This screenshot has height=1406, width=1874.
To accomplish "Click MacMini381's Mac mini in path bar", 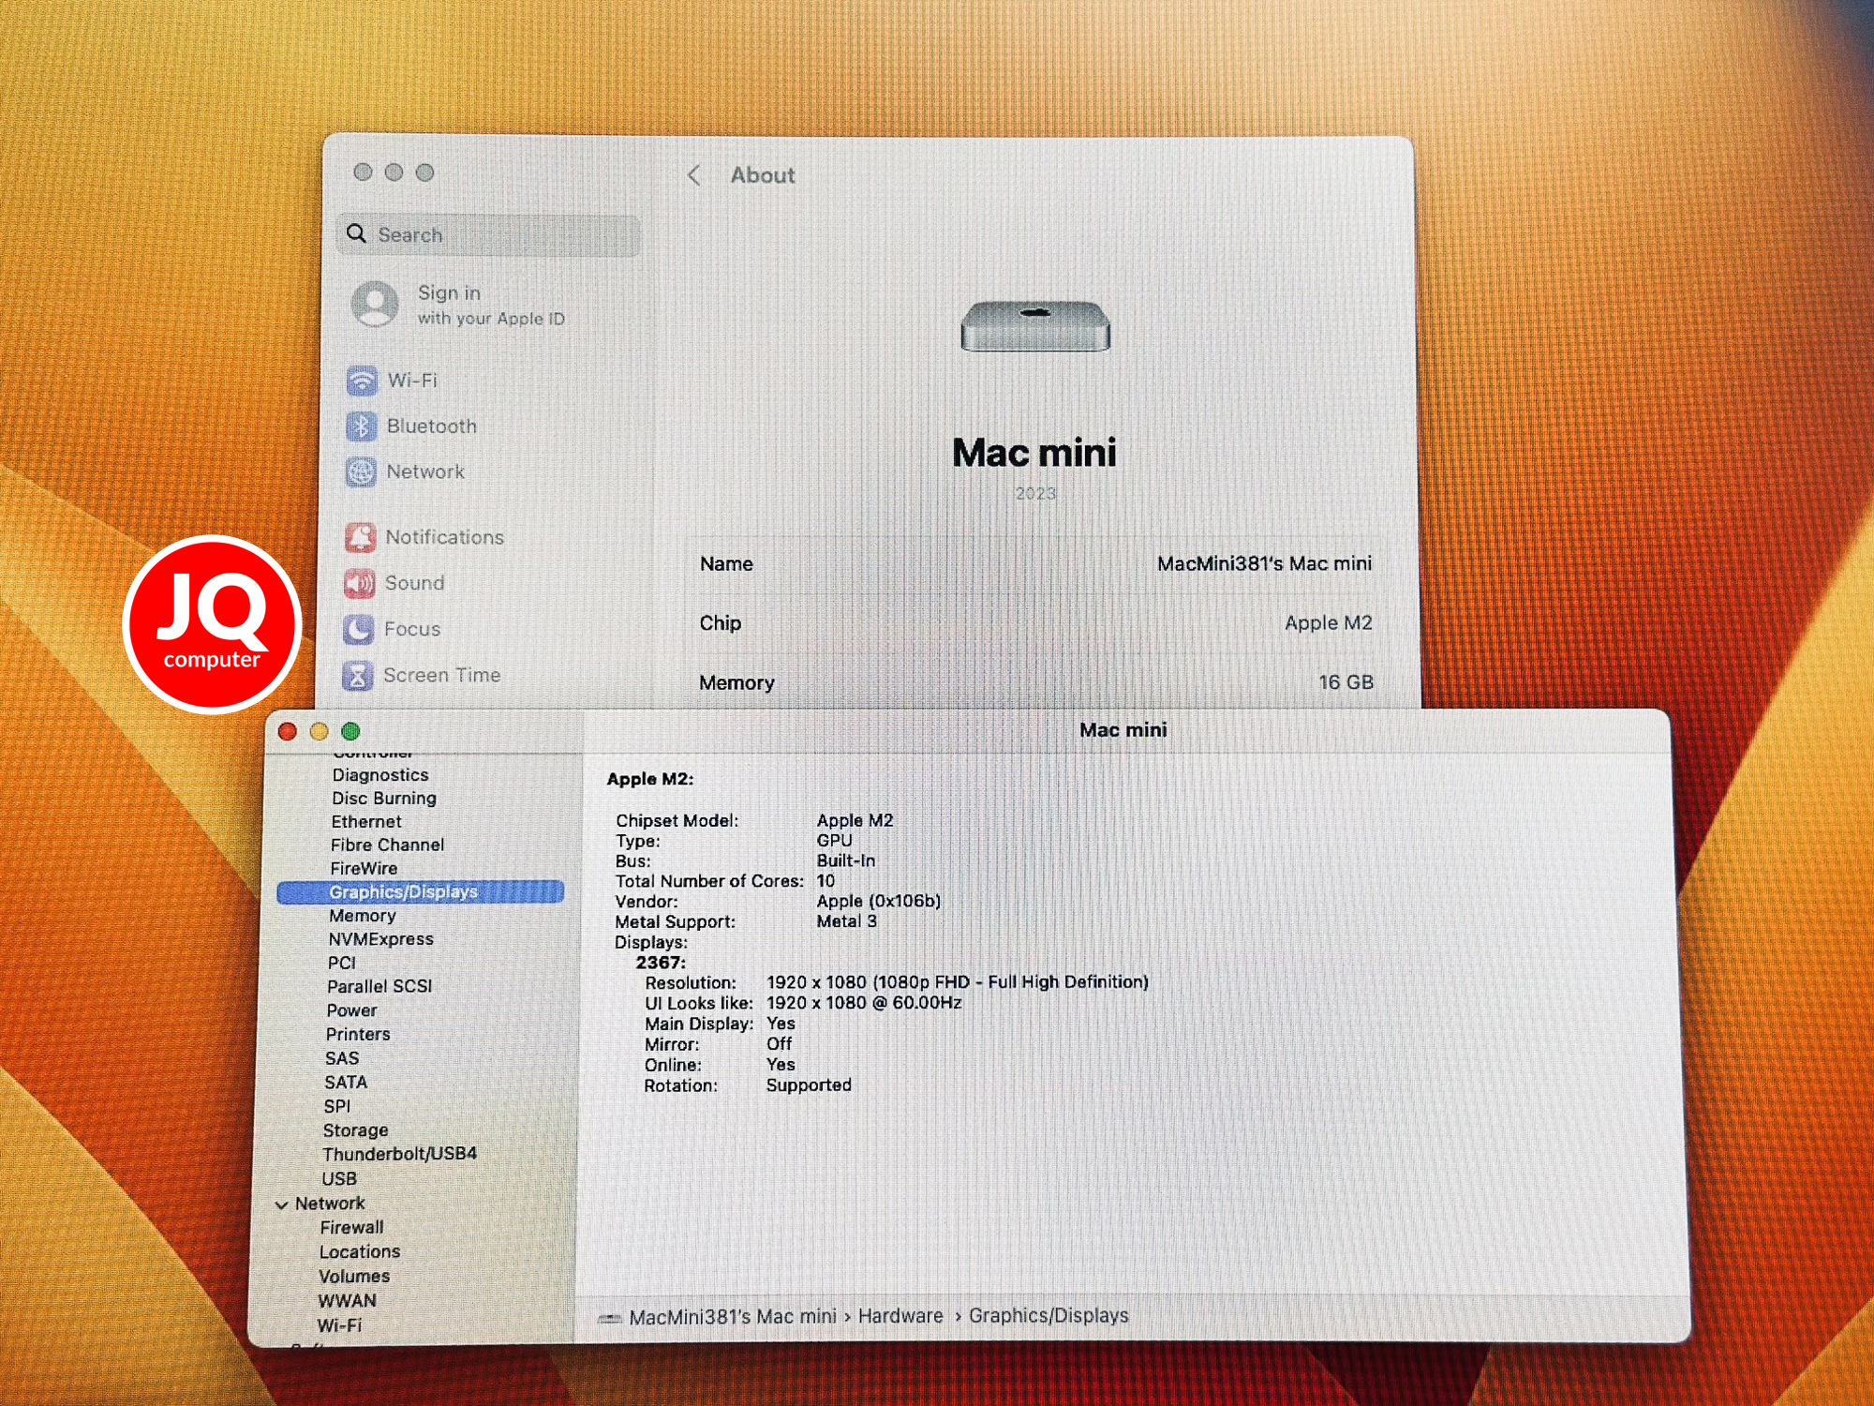I will pos(733,1317).
